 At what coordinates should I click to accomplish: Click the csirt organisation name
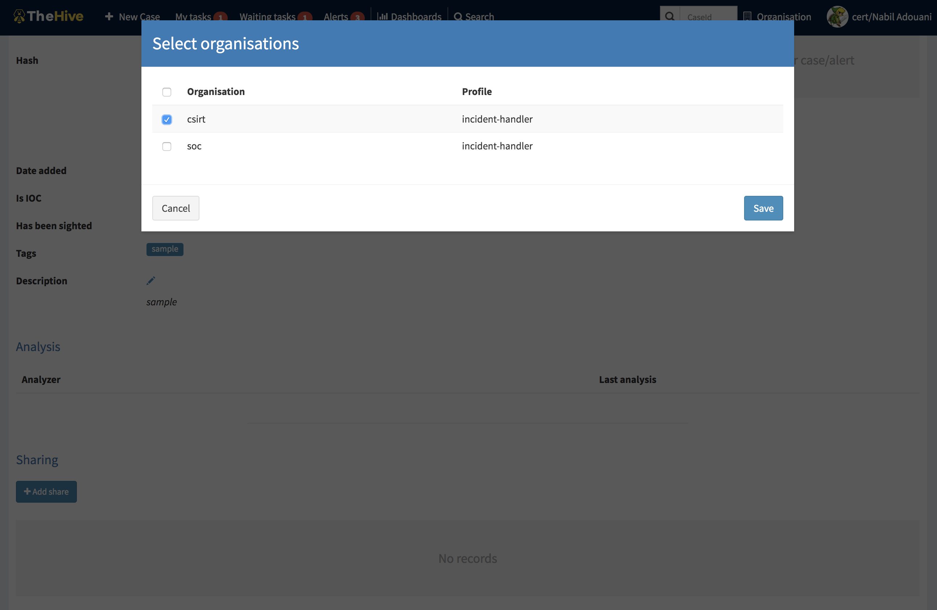click(196, 119)
